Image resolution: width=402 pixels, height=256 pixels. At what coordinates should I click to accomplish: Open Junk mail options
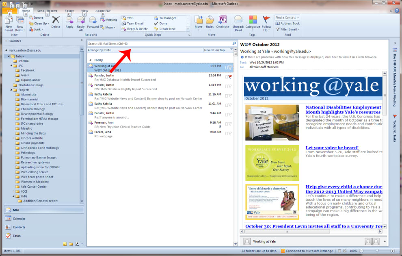click(36, 29)
